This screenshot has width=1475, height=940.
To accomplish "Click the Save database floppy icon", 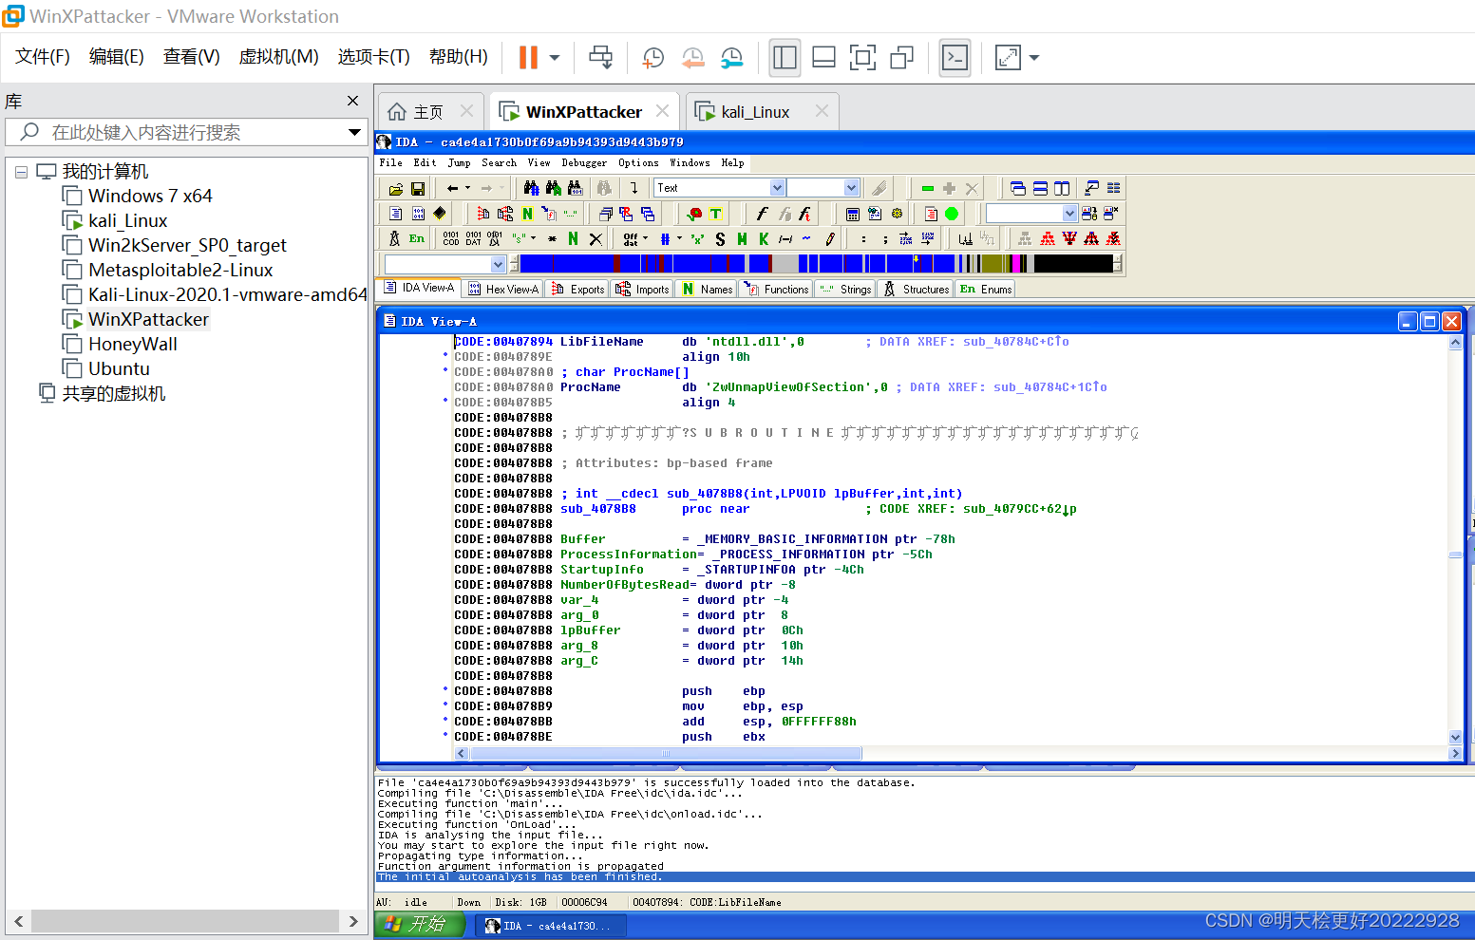I will point(418,188).
